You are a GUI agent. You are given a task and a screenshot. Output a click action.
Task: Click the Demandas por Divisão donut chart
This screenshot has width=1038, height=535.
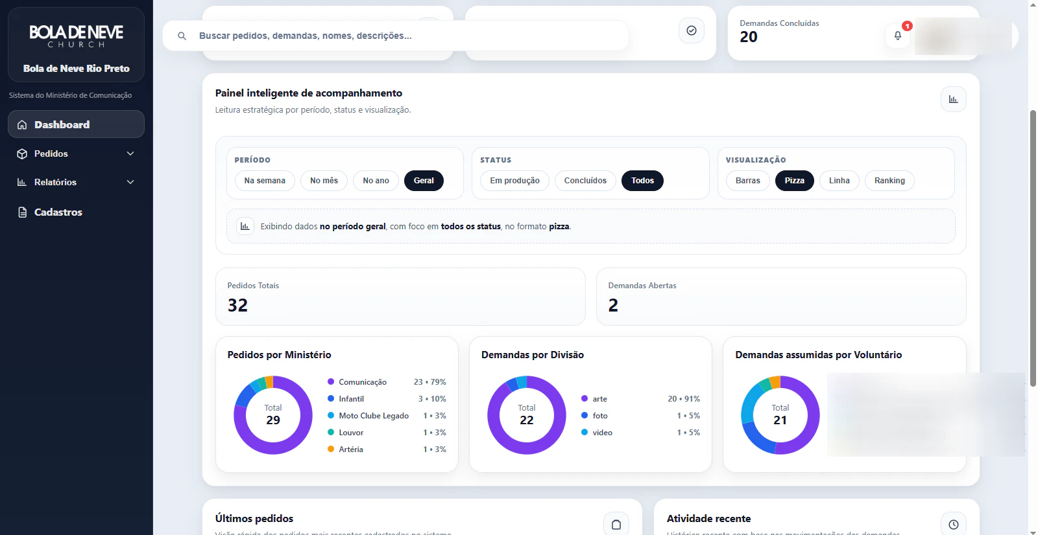pos(527,415)
